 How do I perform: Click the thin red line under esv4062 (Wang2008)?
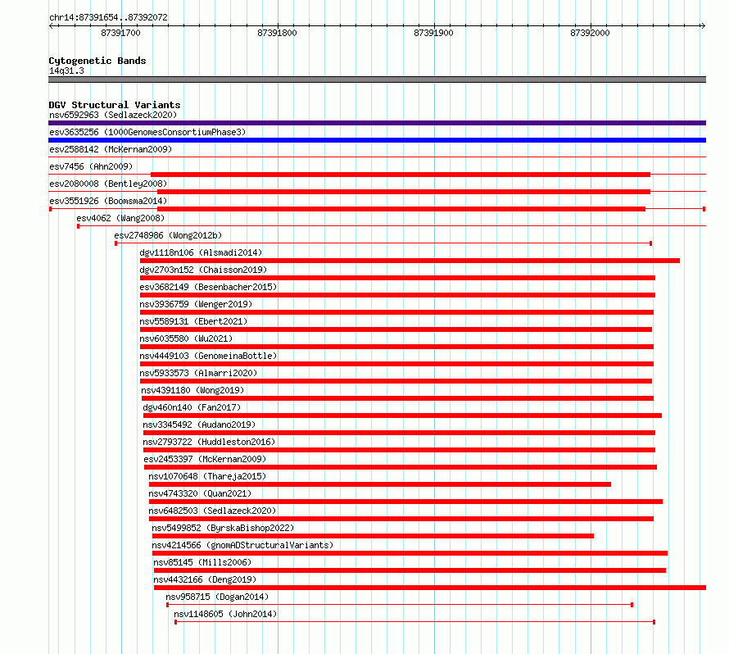[392, 226]
